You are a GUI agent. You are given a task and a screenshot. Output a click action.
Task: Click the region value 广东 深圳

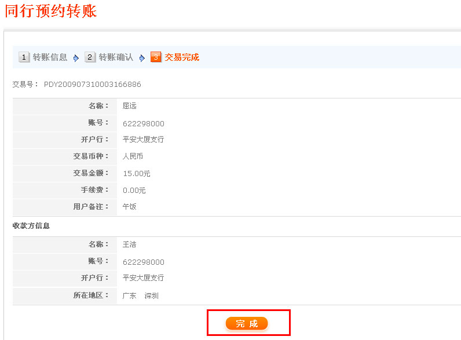[141, 296]
